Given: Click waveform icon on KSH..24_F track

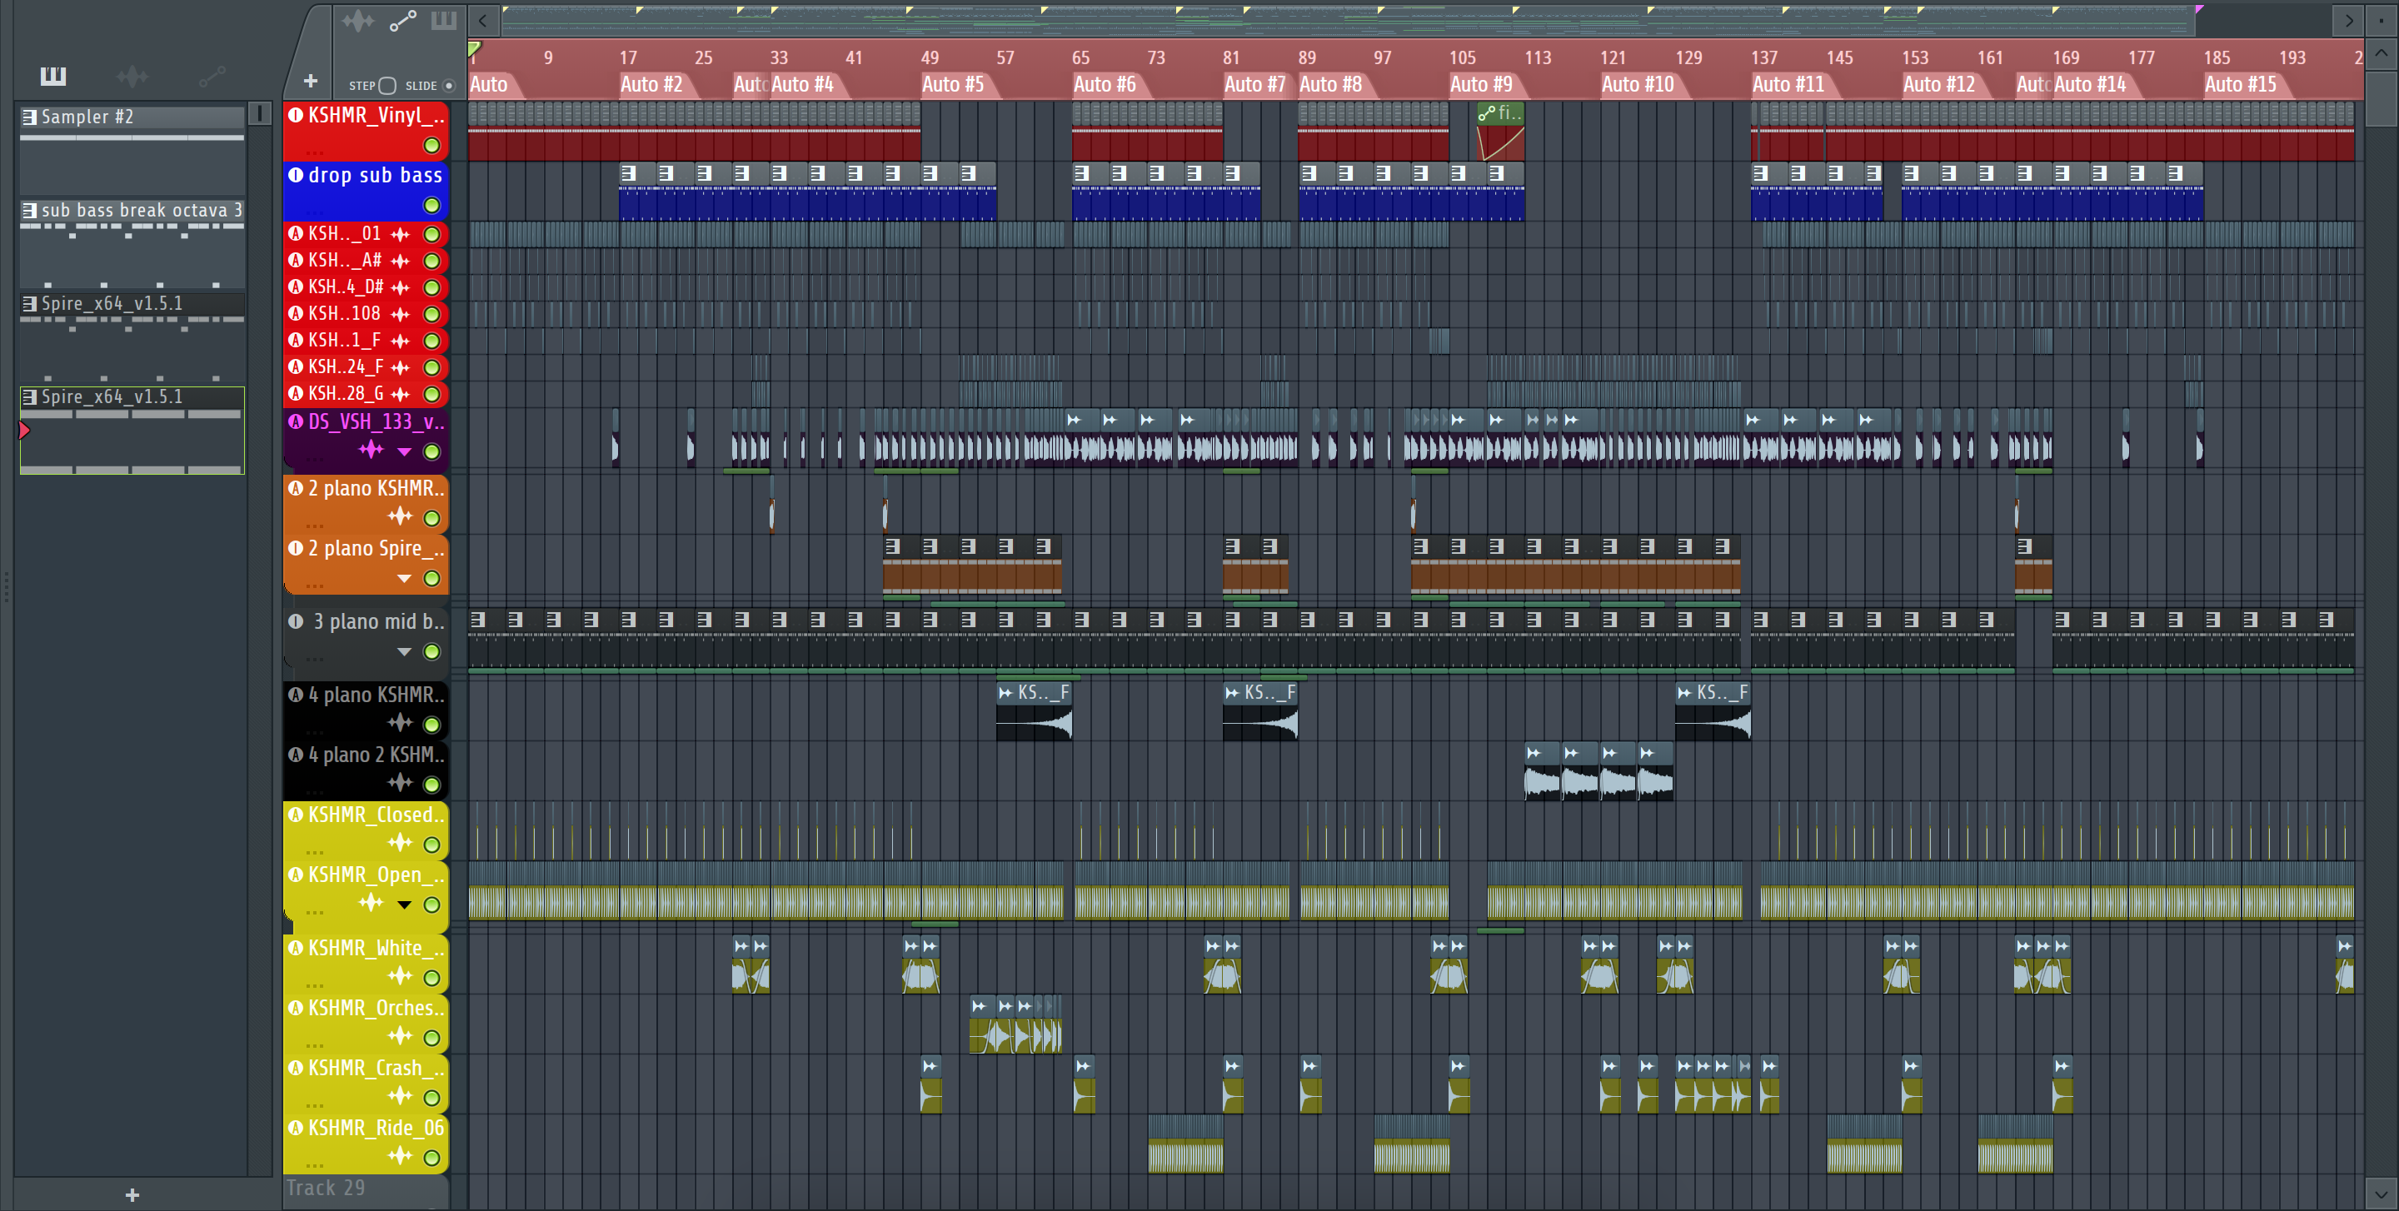Looking at the screenshot, I should [x=401, y=367].
